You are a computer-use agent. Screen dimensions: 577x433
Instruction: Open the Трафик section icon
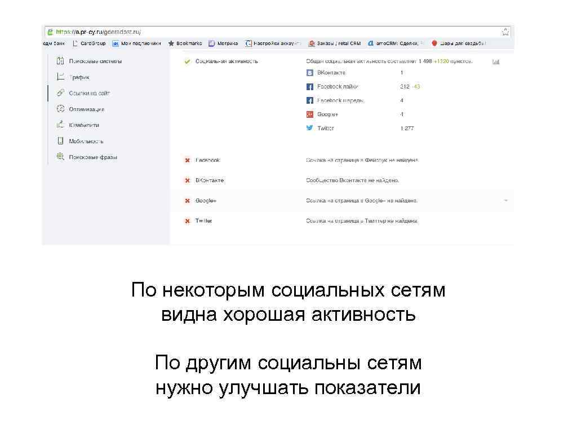point(61,77)
